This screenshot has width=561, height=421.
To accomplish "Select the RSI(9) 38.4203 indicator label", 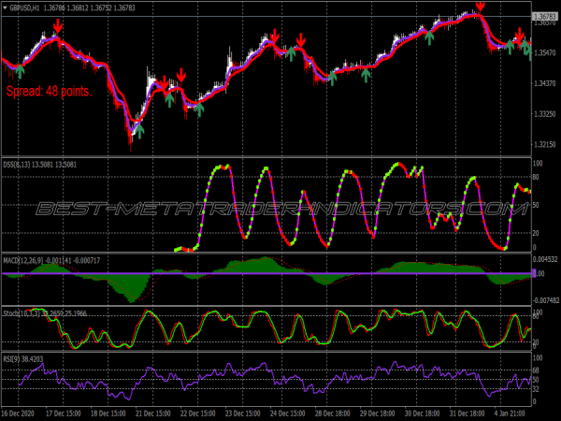I will (23, 358).
